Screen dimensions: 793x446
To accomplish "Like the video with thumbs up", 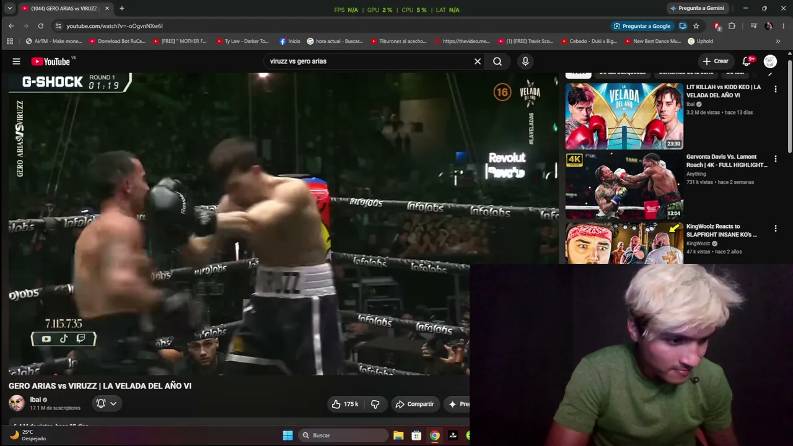I will coord(345,404).
